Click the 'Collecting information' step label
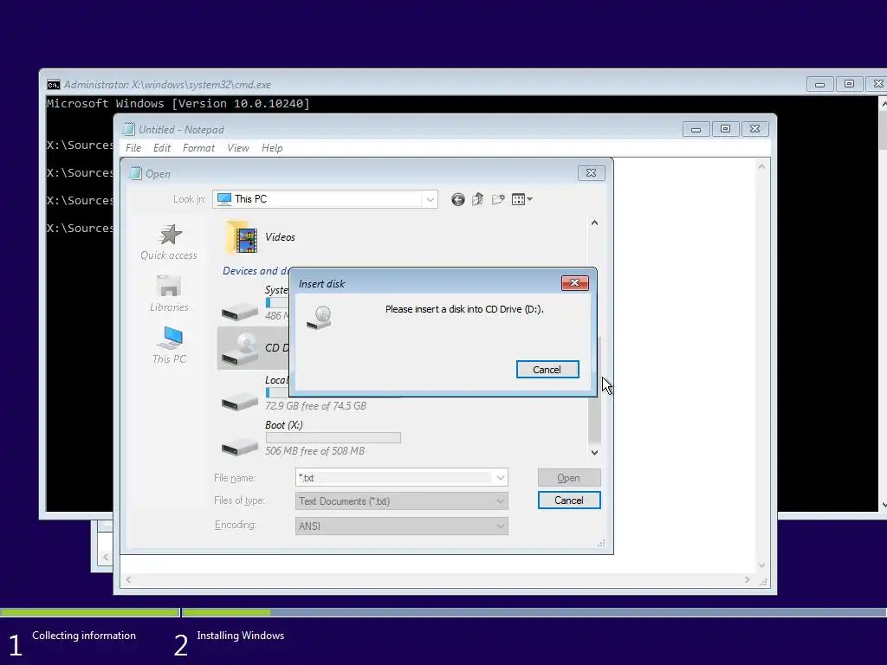887x665 pixels. click(84, 636)
